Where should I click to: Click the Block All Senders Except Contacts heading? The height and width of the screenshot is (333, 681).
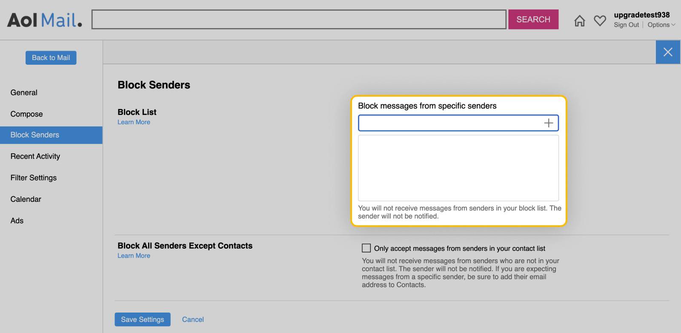coord(185,246)
